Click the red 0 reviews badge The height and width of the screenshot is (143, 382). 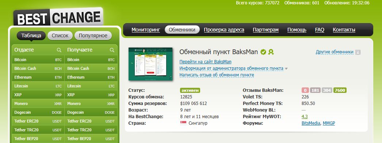click(305, 90)
